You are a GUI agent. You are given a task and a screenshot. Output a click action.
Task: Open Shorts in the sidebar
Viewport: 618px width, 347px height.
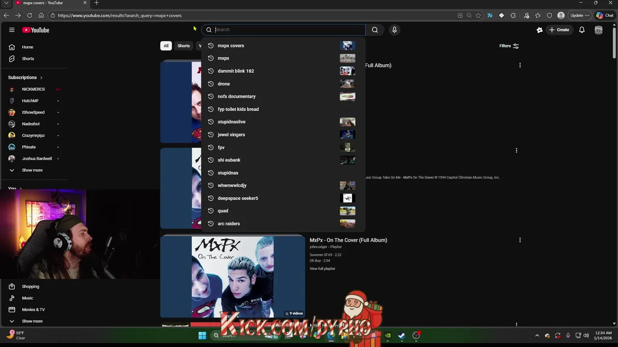point(34,59)
